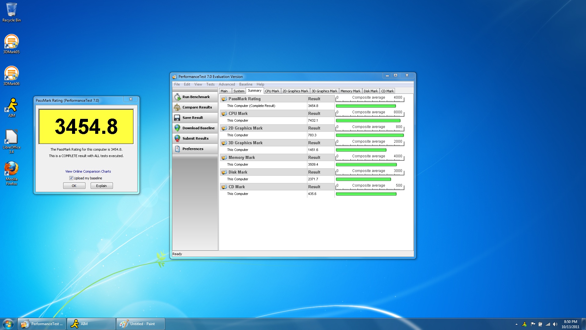Select the 3DMark05 desktop shortcut
Screen dimensions: 586x330
tap(12, 44)
